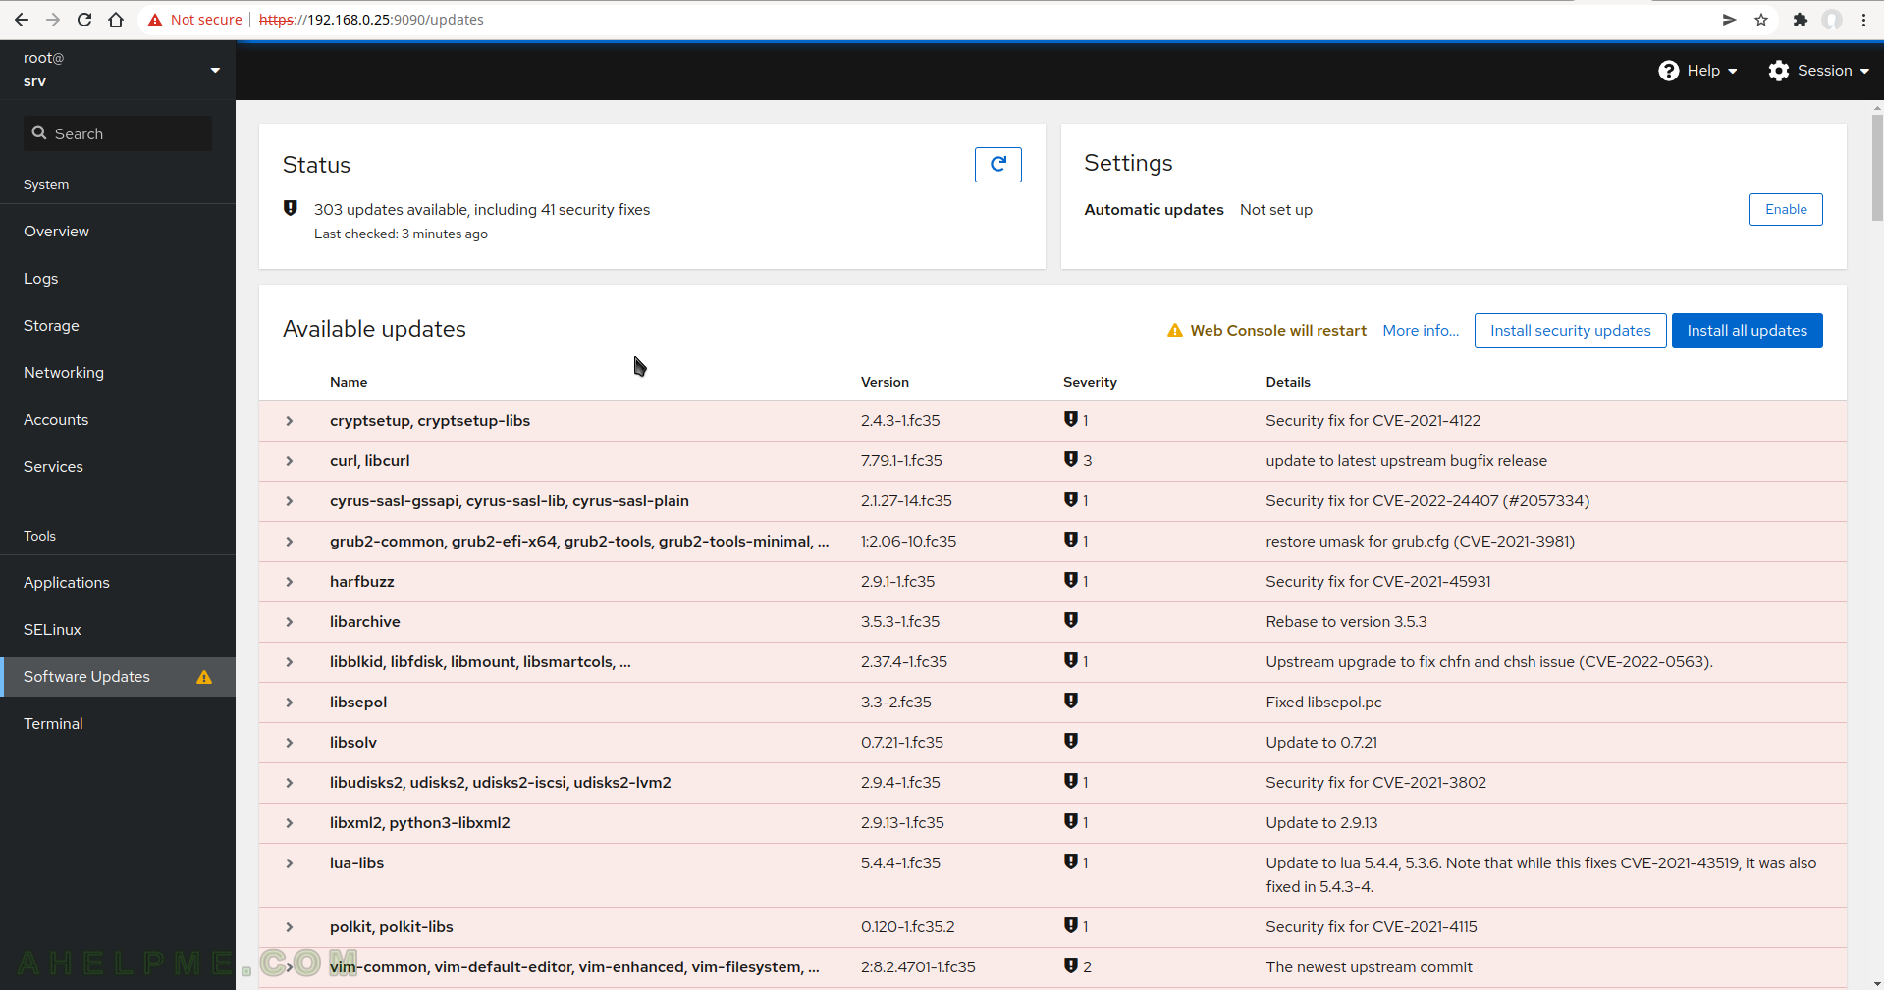Expand the libudisks2 row

pyautogui.click(x=290, y=783)
